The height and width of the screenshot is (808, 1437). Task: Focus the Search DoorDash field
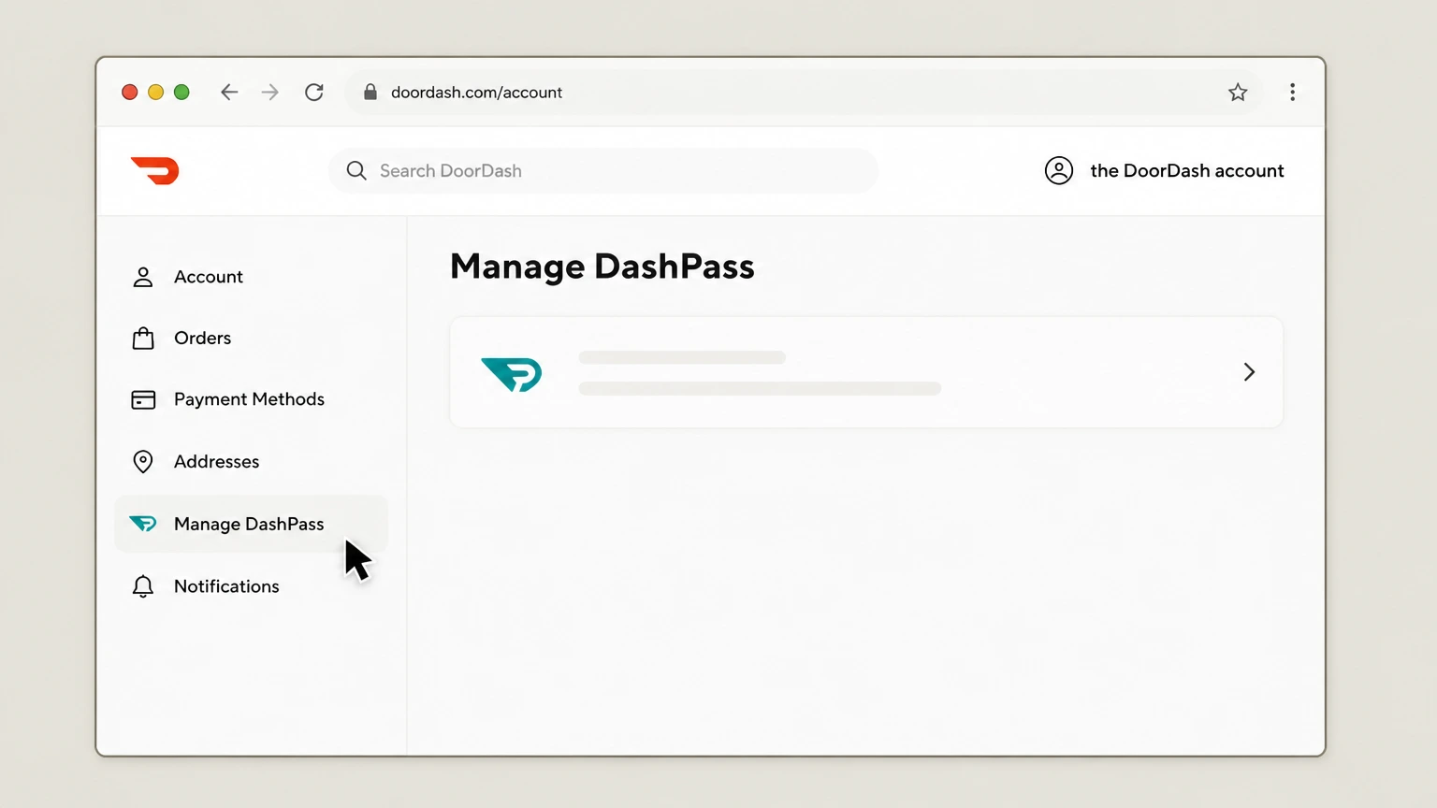pyautogui.click(x=603, y=170)
